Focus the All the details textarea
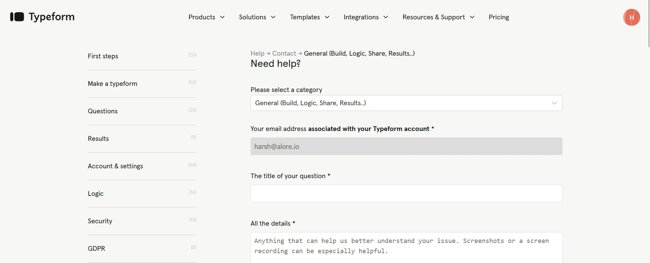 tap(406, 247)
